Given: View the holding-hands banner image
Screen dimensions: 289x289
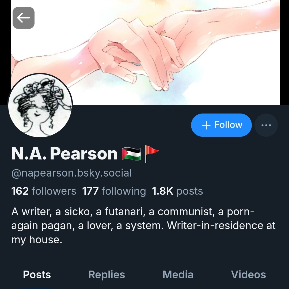Looking at the screenshot, I should pos(145,53).
